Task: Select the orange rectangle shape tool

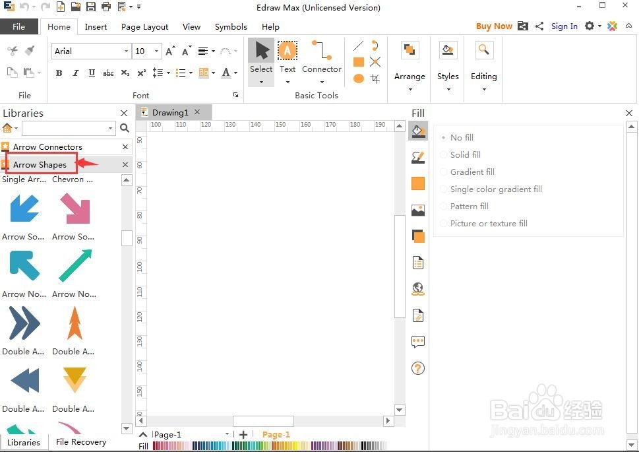Action: 359,61
